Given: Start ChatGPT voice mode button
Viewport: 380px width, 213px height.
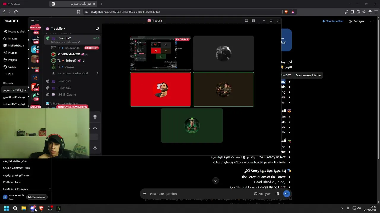Looking at the screenshot, I should [286, 194].
